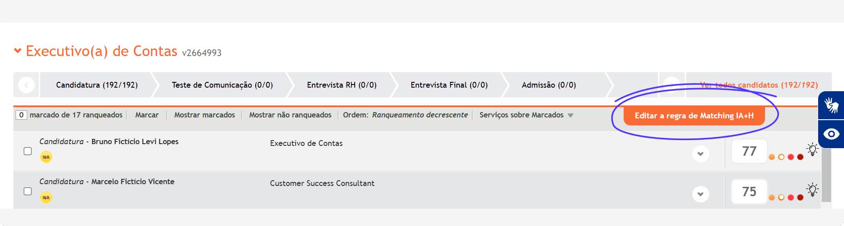
Task: Check Marcelo Fictício Vicente checkbox
Action: click(28, 191)
